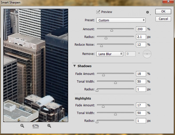Click the Shadows Tonal Width slider handle
This screenshot has width=175, height=135.
116,83
